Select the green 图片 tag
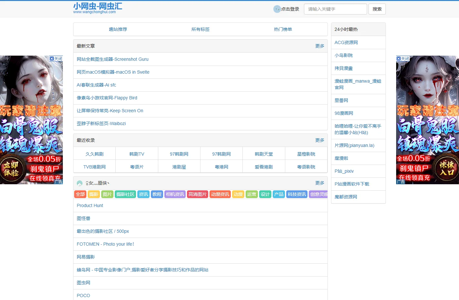This screenshot has height=300, width=459. (x=107, y=194)
